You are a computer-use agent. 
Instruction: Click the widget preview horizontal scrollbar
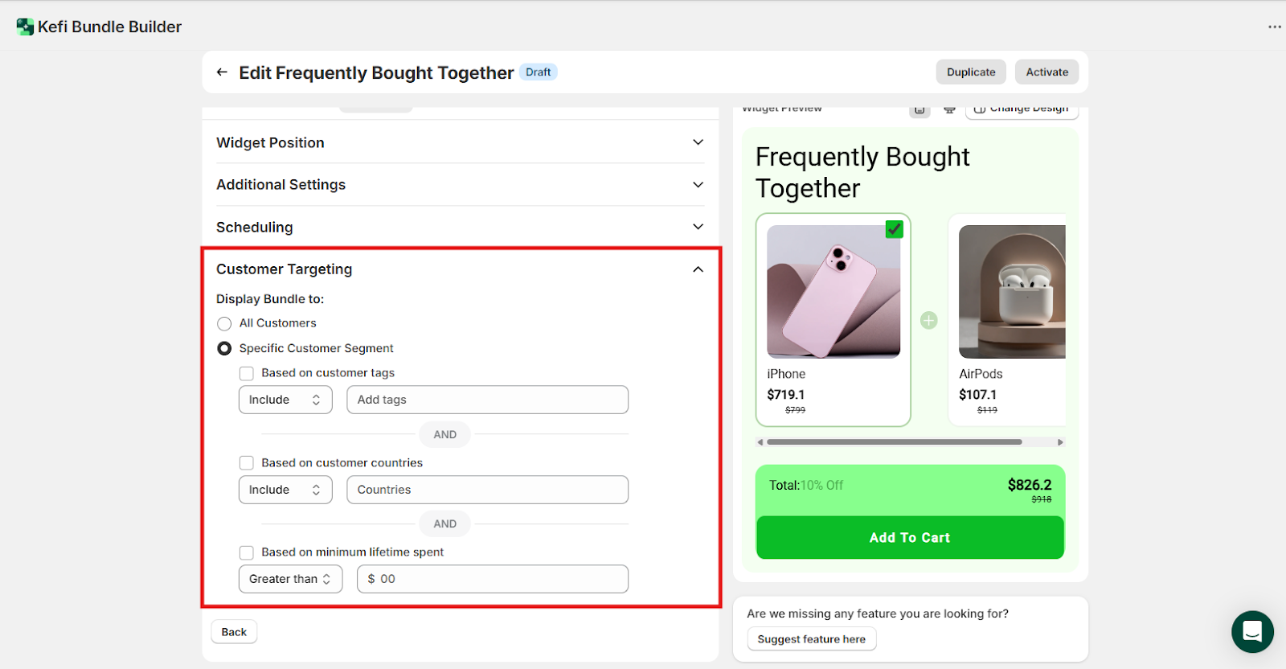(x=894, y=442)
